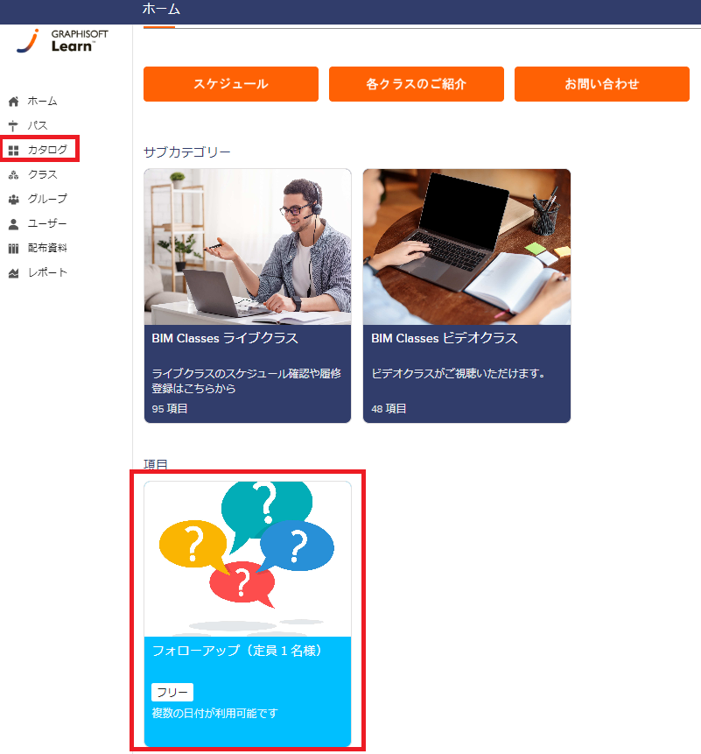The image size is (701, 754).
Task: Click ビデオクラスがご視聴いただけます description
Action: 459,373
